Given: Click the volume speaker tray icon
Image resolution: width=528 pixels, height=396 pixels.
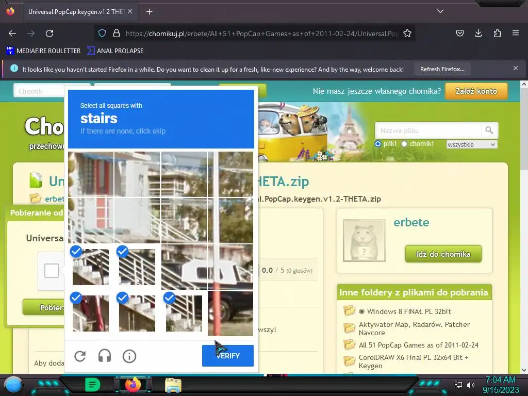Looking at the screenshot, I should click(471, 385).
